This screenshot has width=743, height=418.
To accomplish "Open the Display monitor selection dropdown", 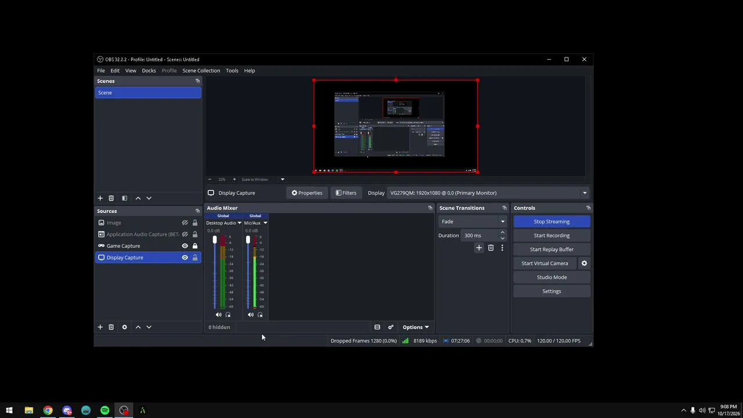I will click(x=488, y=193).
